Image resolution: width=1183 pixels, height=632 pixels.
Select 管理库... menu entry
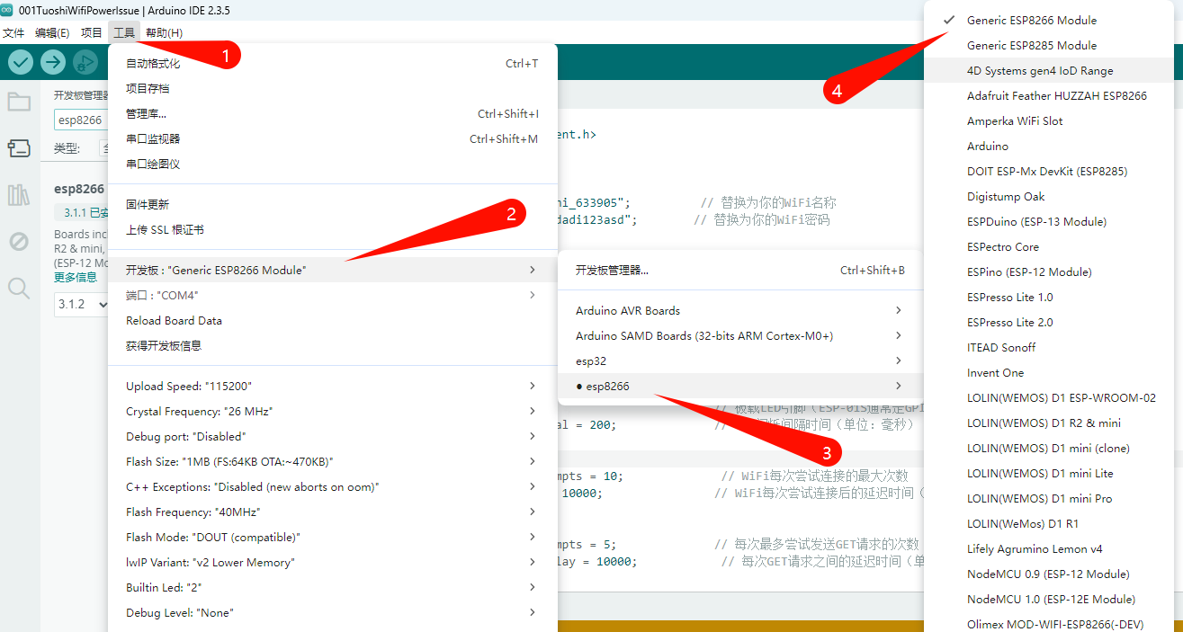click(x=333, y=114)
